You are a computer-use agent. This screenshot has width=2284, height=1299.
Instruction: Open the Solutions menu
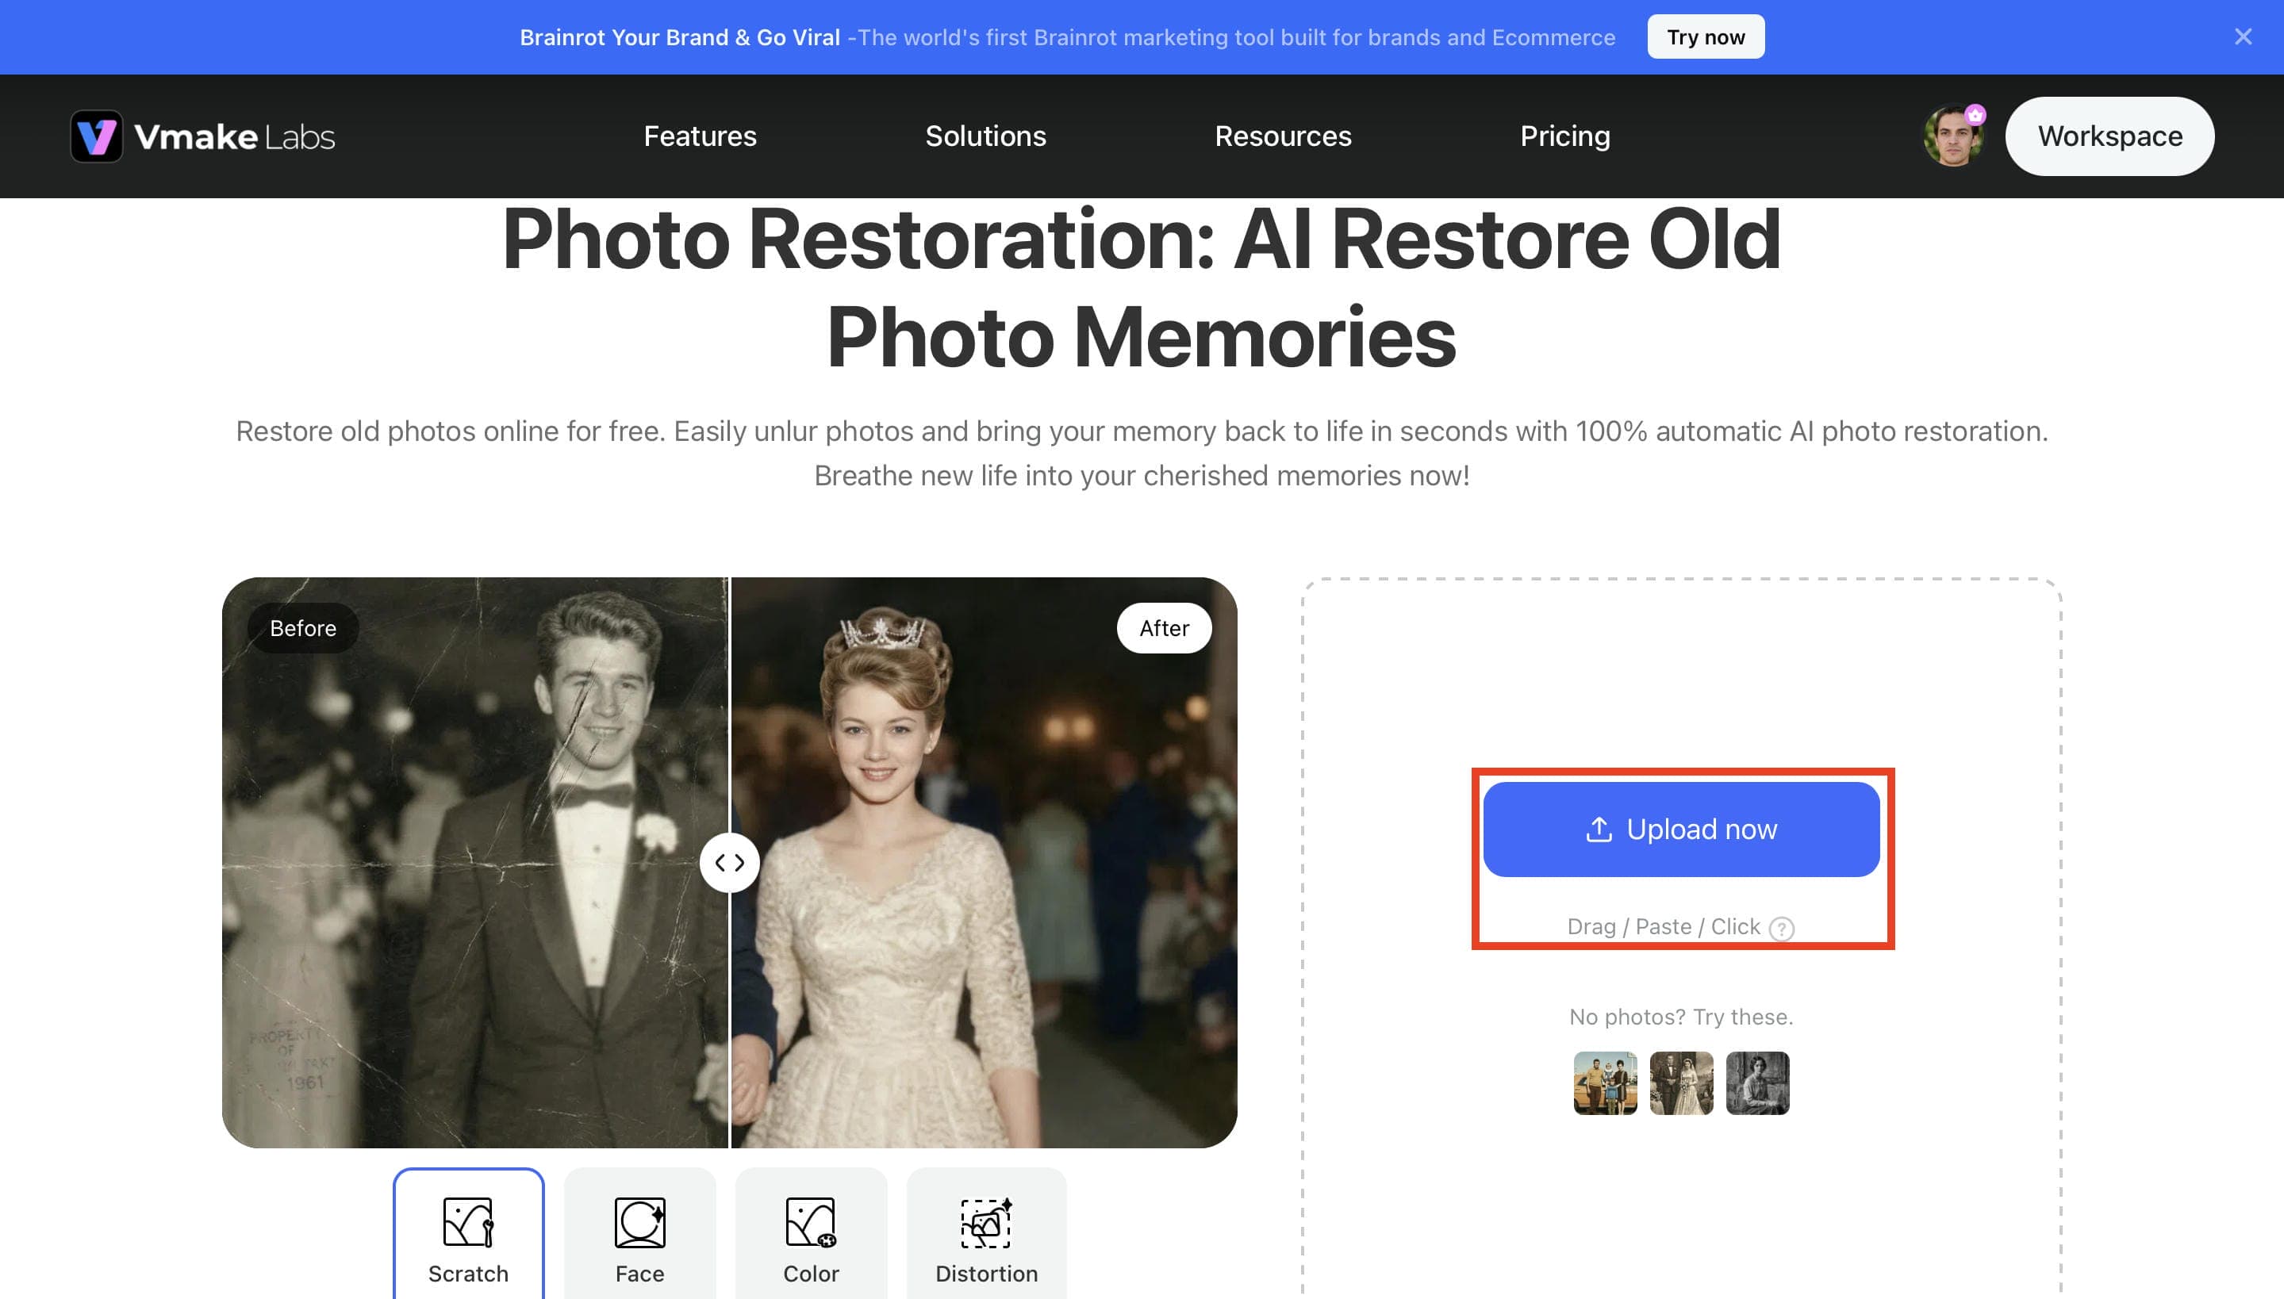(x=985, y=136)
